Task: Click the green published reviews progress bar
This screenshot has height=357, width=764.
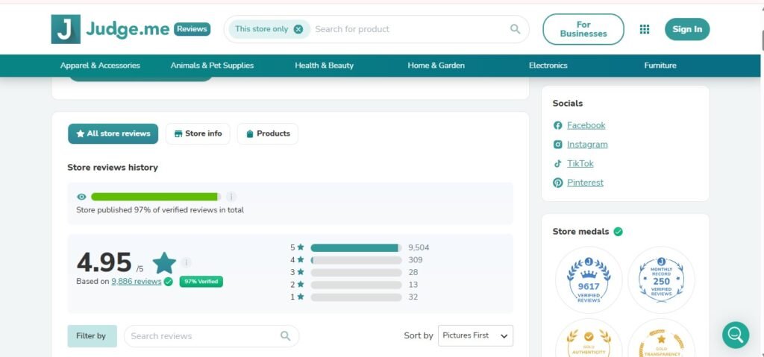Action: point(155,197)
